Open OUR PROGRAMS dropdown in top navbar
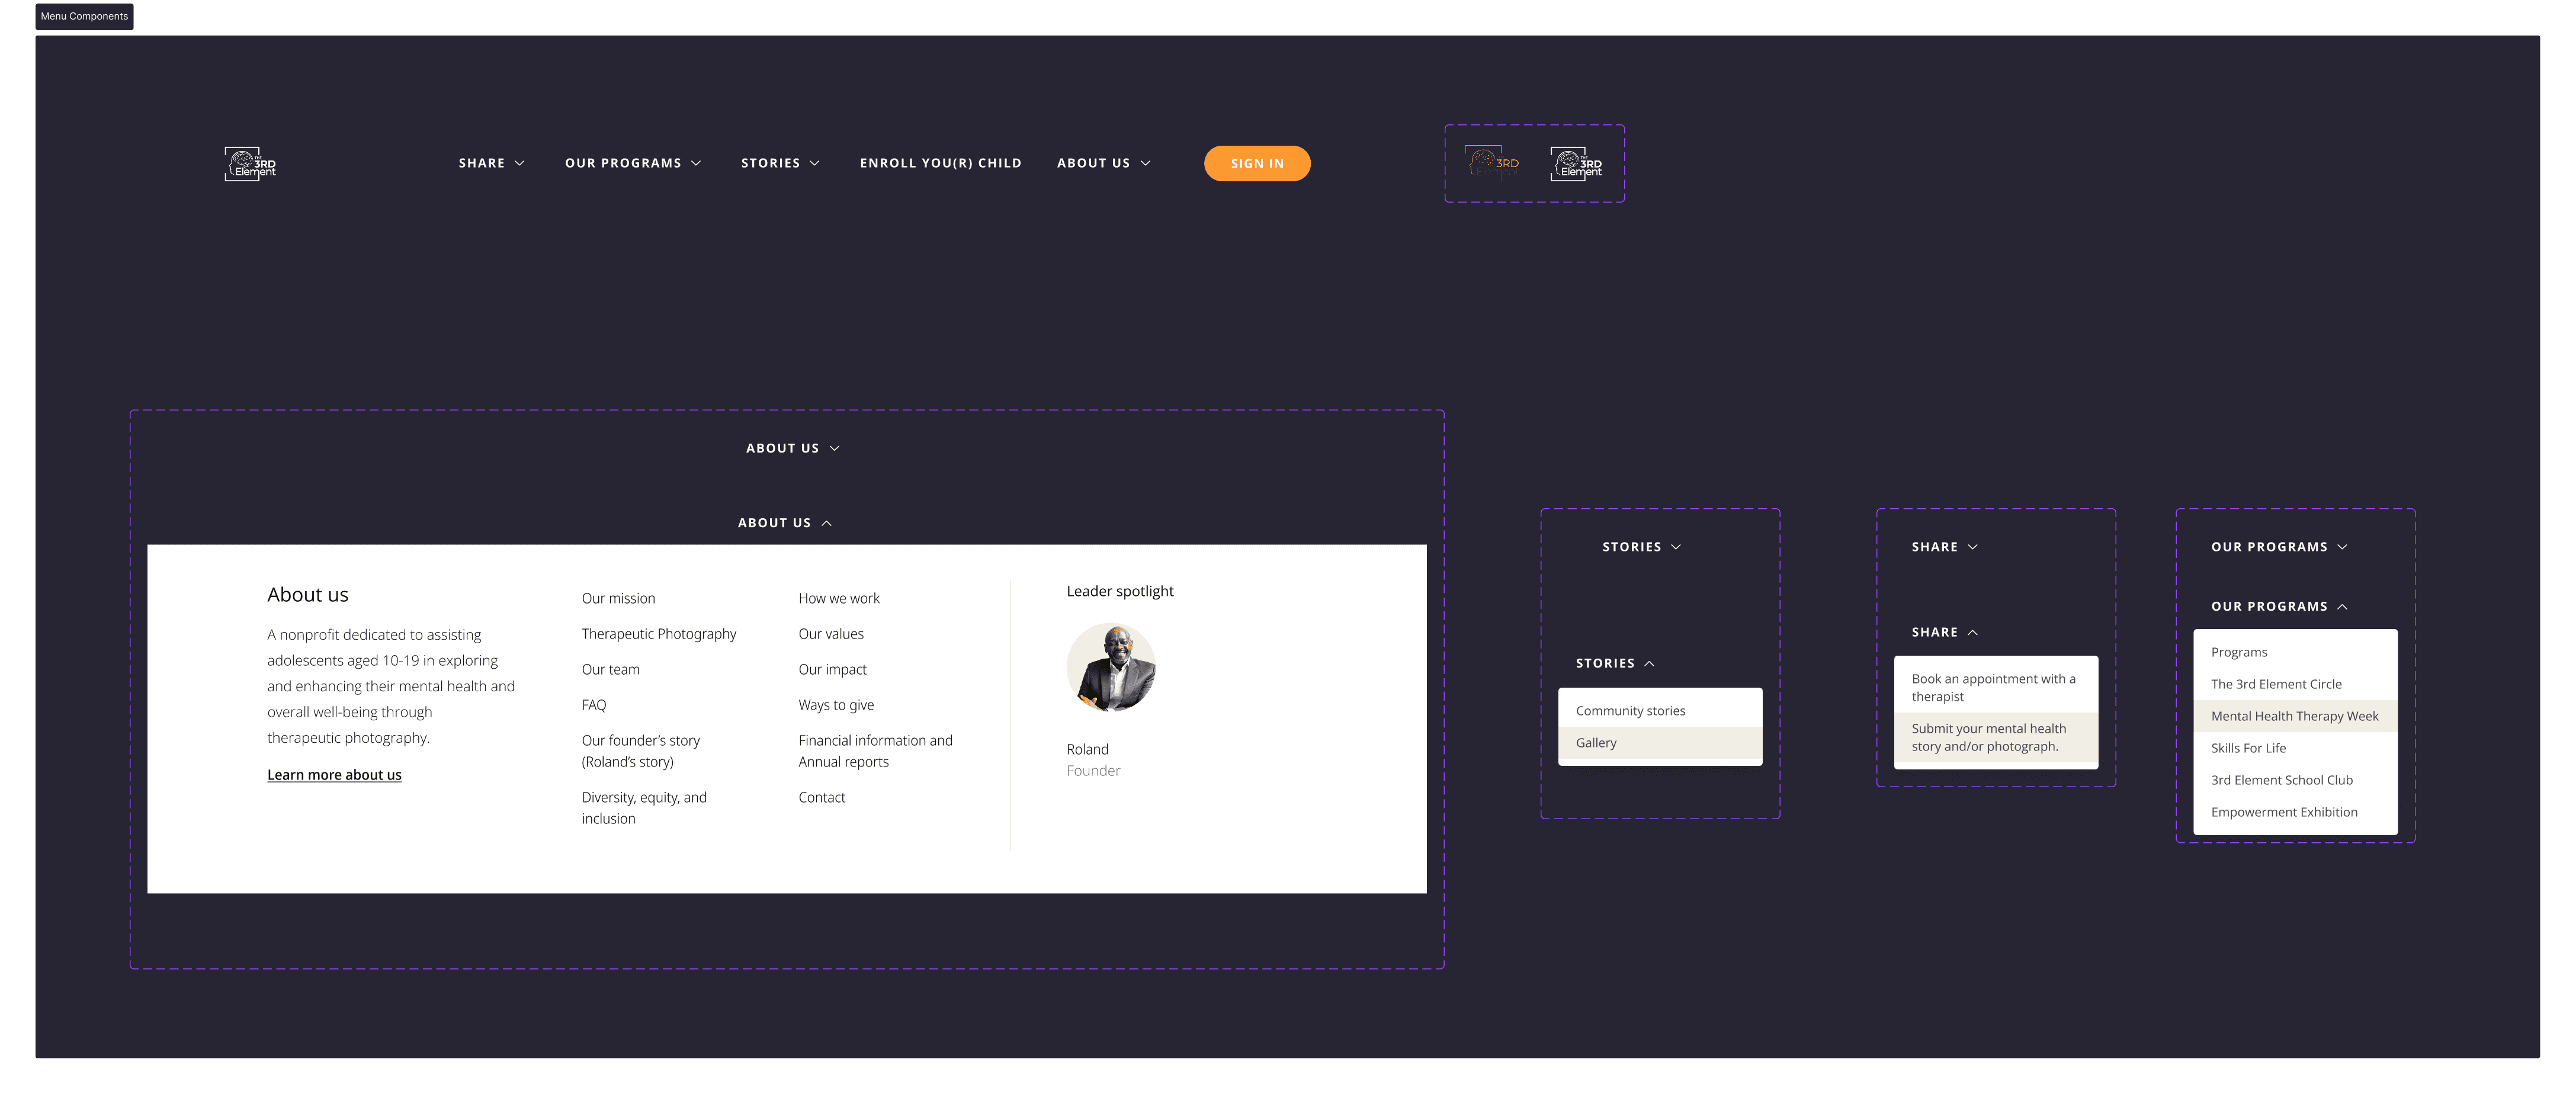 pos(632,163)
